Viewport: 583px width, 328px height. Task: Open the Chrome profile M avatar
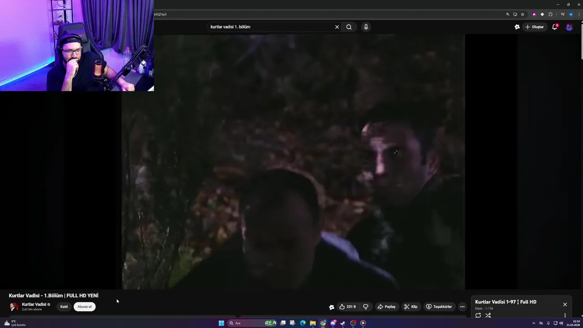(571, 15)
